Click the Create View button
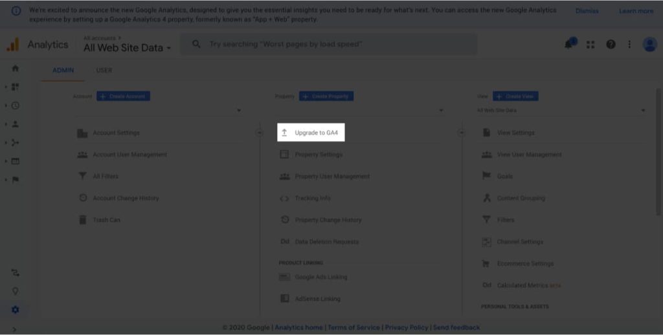This screenshot has height=335, width=663. [x=515, y=96]
